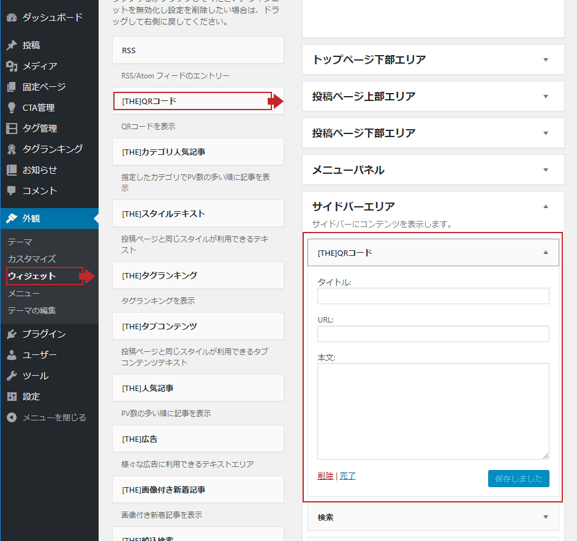577x541 pixels.
Task: Click the pushpin icon for 投稿
Action: point(11,45)
